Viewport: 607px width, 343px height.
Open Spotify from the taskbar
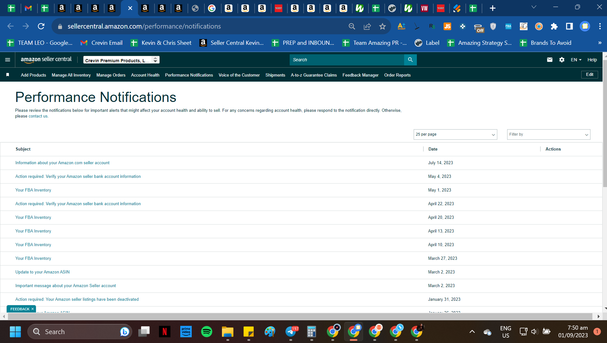(207, 332)
